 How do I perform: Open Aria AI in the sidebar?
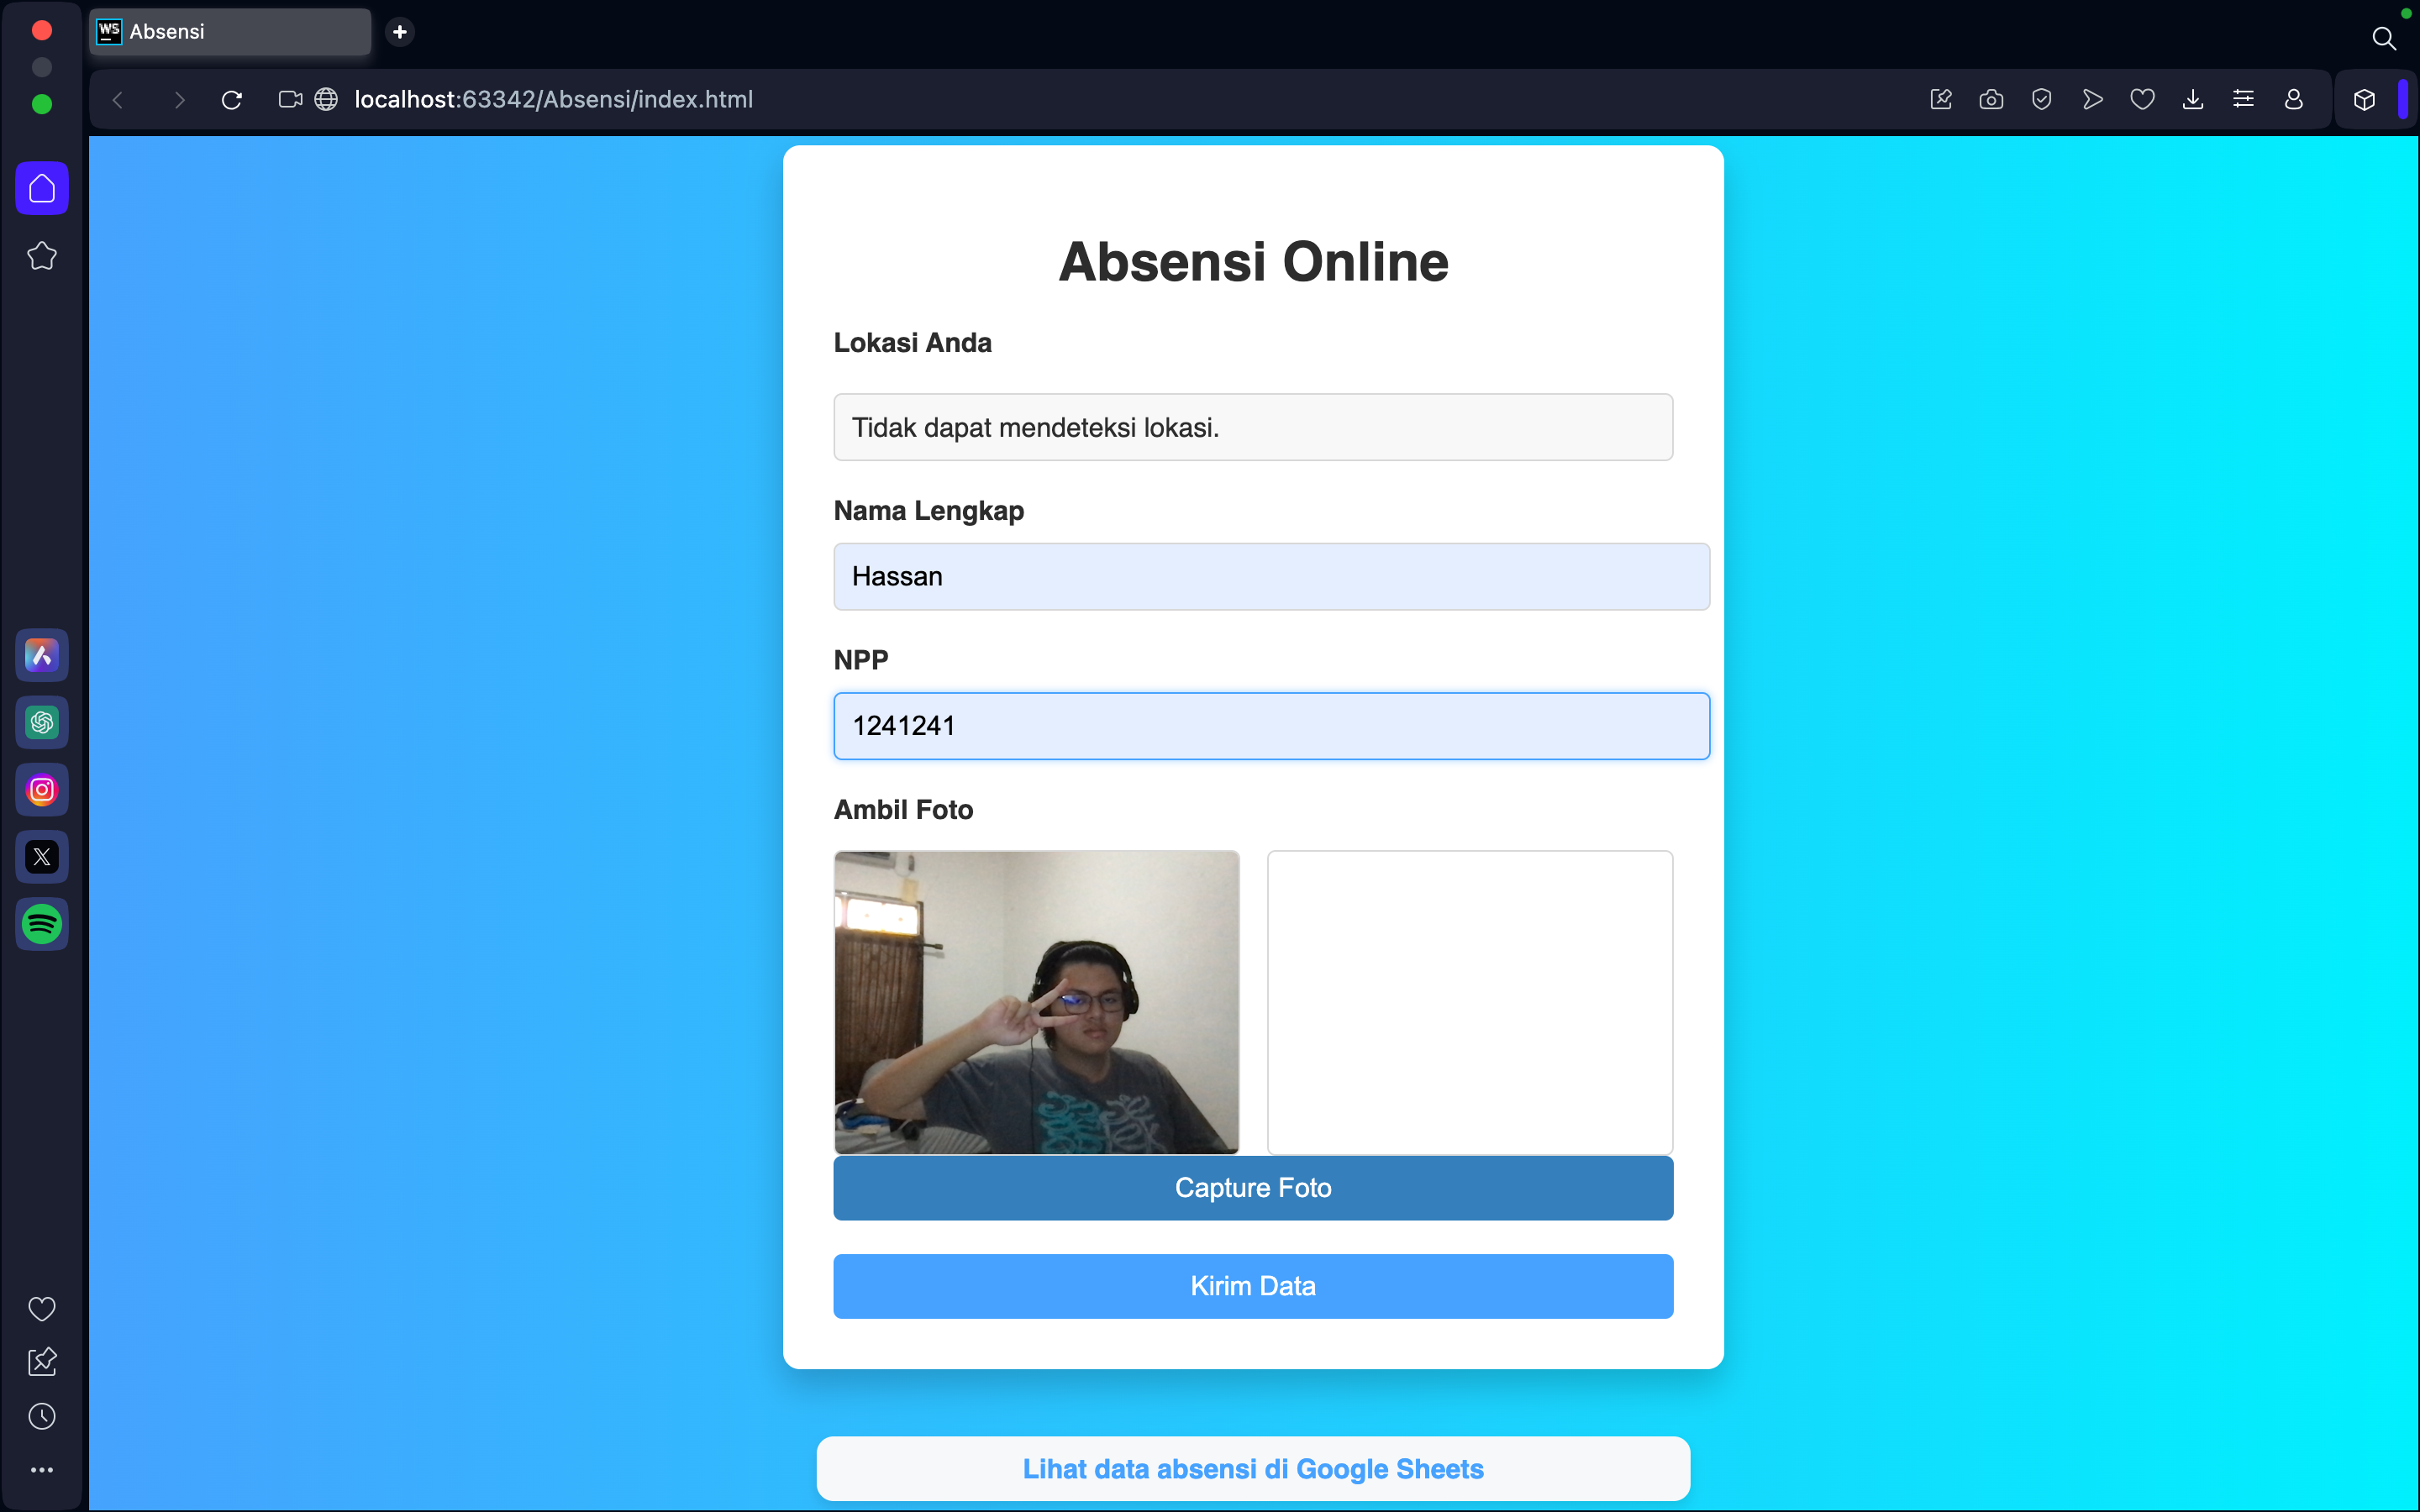42,656
